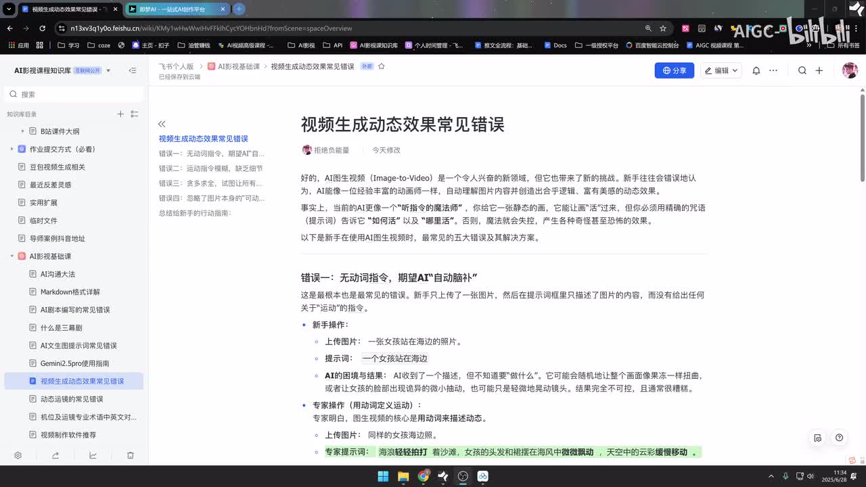This screenshot has height=487, width=866.
Task: Star the document as favorite
Action: click(x=382, y=66)
